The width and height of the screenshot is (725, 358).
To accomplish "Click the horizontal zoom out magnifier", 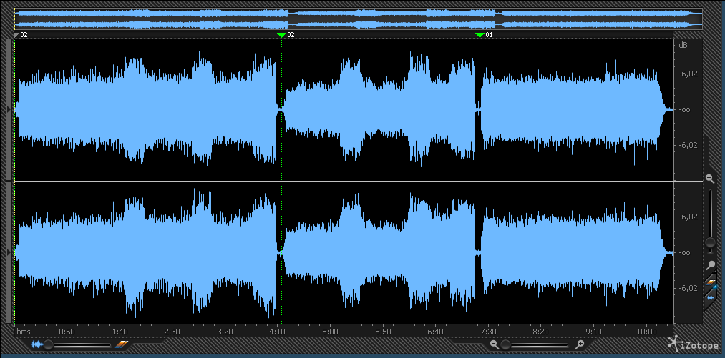I will click(x=494, y=344).
